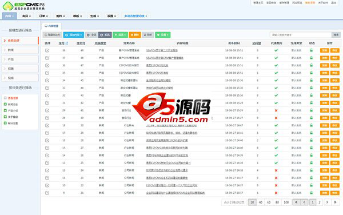Viewport: 343px width, 215px height.
Task: Click the red X image icon in row 12
Action: [x=276, y=170]
